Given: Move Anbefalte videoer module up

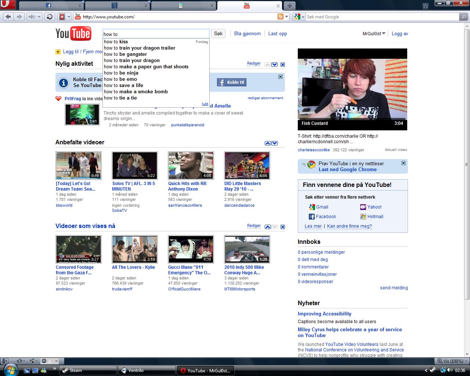Looking at the screenshot, I should coord(268,143).
